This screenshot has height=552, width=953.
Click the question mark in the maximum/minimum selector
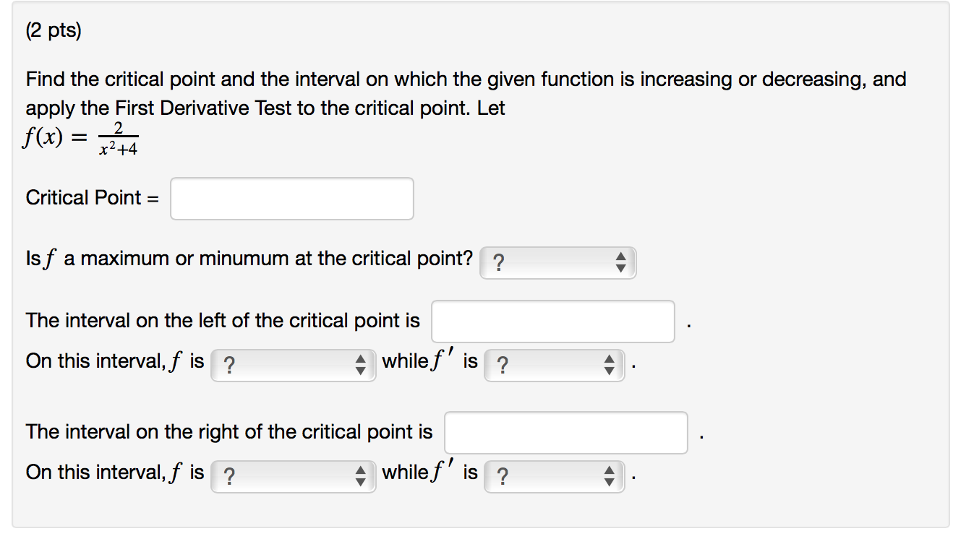pos(499,262)
